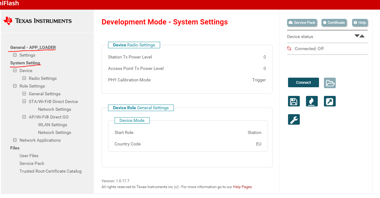Click the flame program image icon
Screen dimensions: 380x198
point(312,101)
